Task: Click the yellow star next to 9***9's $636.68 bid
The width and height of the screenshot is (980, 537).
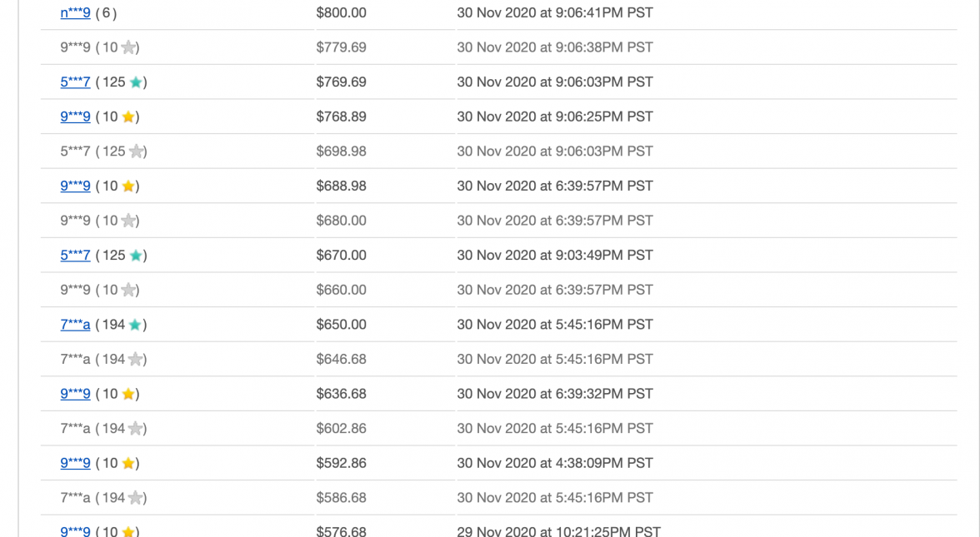Action: coord(127,393)
